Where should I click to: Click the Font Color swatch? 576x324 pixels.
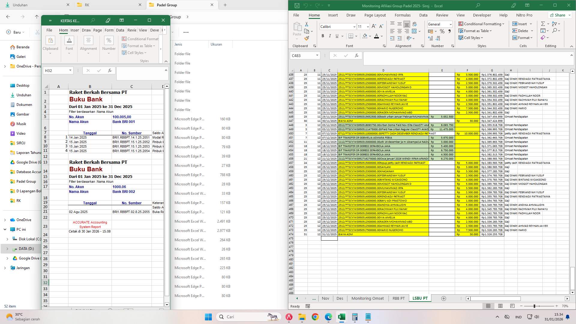[377, 36]
